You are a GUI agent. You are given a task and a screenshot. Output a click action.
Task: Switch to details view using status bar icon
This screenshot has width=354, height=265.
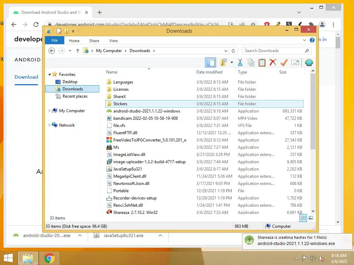[x=303, y=218]
